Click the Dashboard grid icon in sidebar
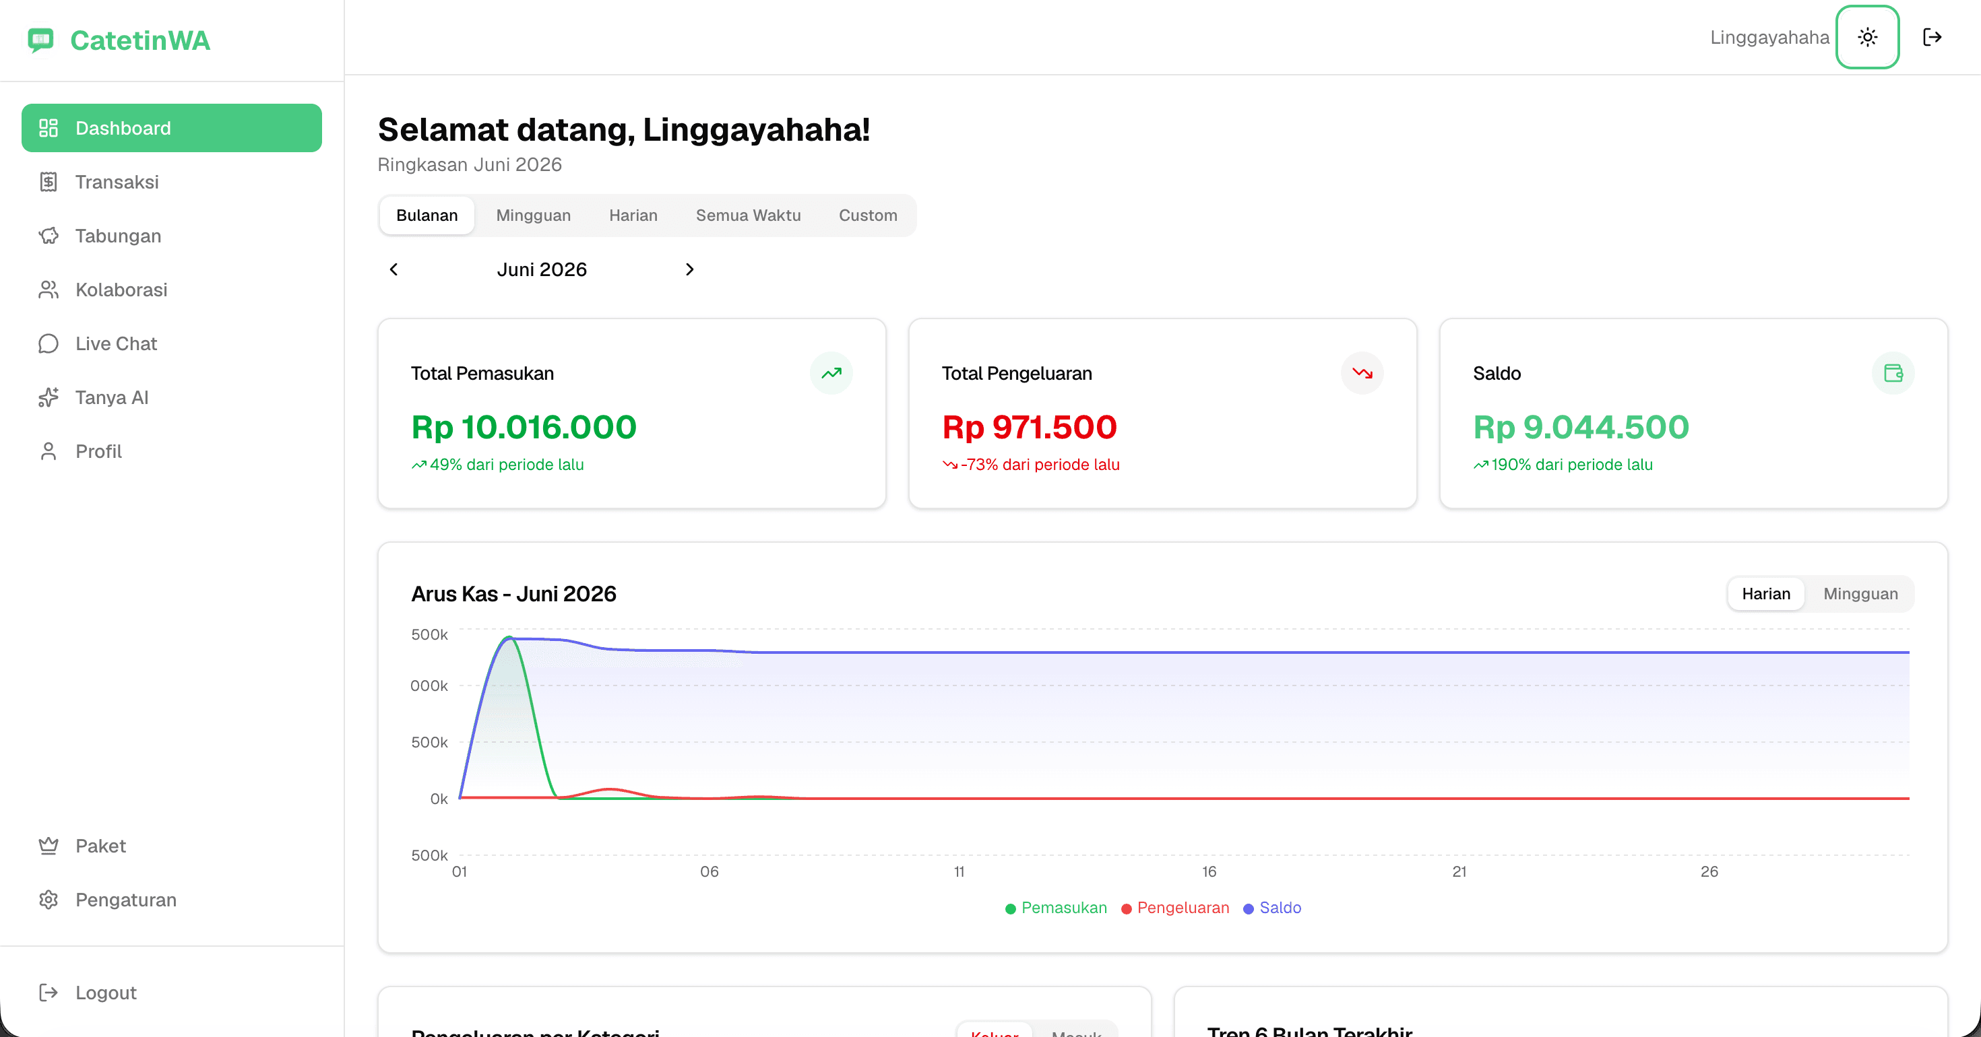 pos(49,128)
